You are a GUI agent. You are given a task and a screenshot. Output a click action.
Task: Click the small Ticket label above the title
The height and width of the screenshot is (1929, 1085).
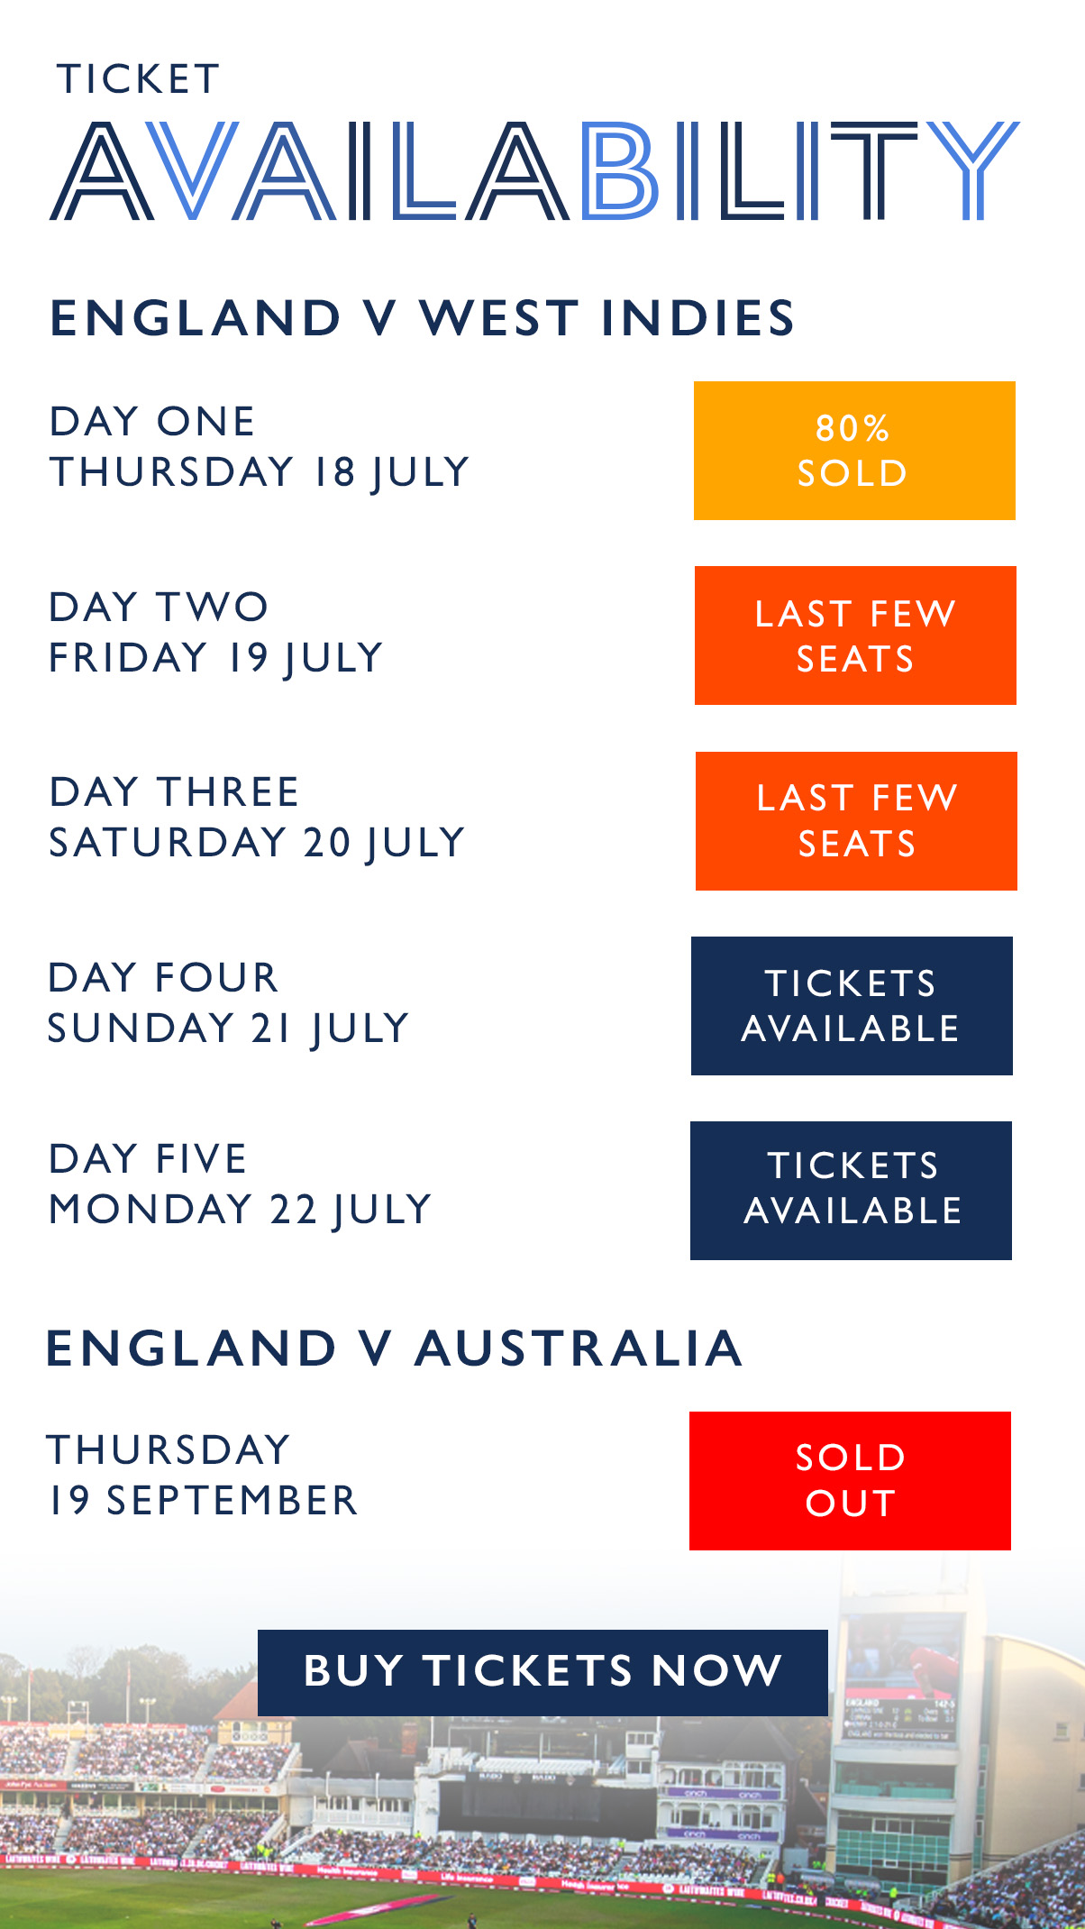tap(138, 79)
